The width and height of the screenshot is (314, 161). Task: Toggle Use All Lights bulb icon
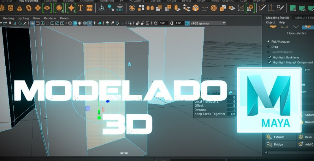[x=95, y=23]
